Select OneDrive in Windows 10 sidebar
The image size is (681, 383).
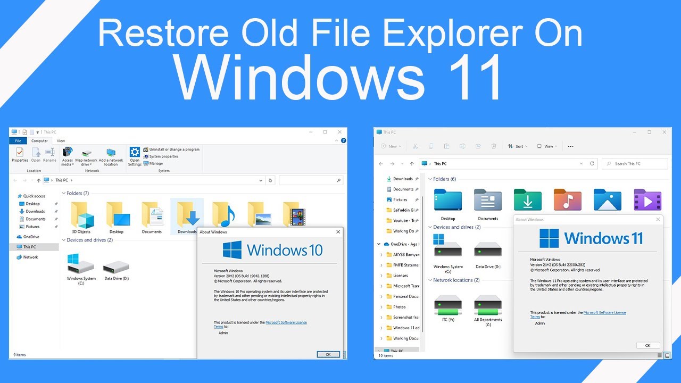tap(27, 237)
